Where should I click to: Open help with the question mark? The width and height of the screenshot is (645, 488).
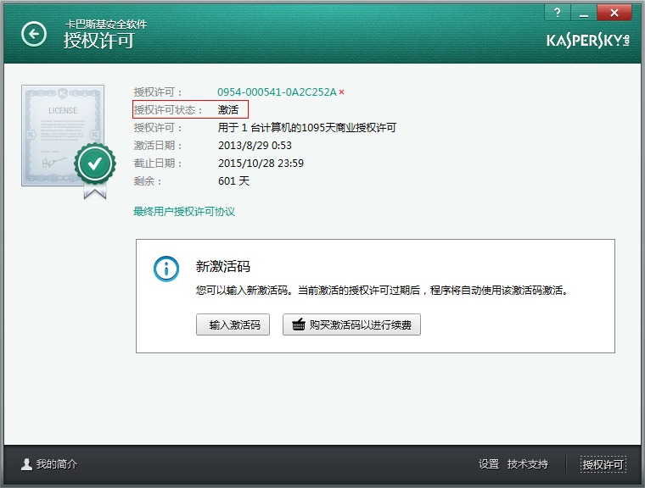[x=557, y=13]
